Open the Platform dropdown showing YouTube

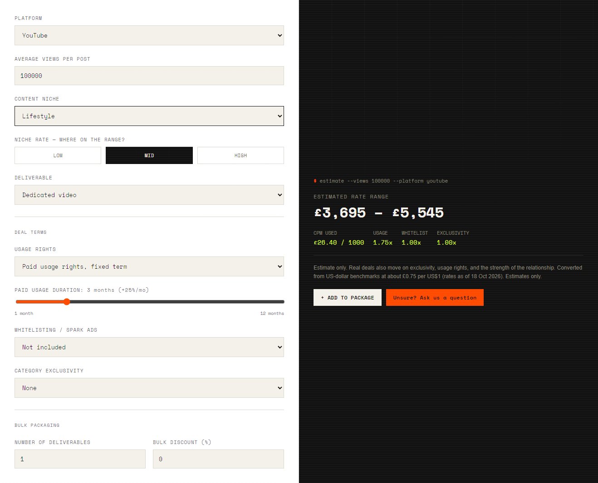coord(149,35)
